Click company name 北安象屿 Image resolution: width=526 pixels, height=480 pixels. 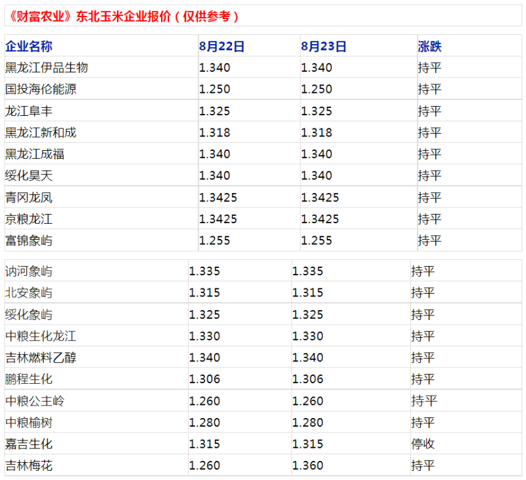point(29,292)
